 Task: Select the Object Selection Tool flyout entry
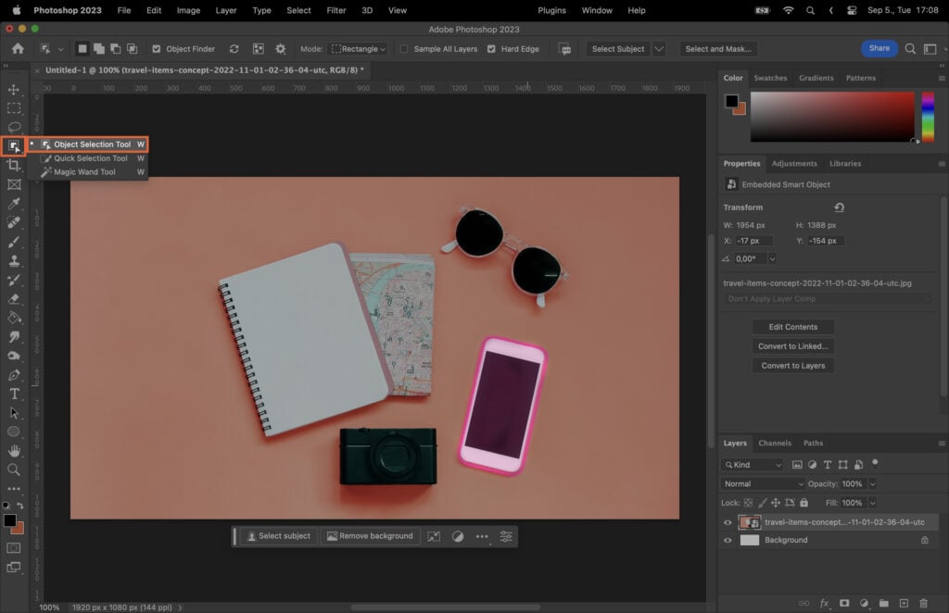tap(93, 144)
